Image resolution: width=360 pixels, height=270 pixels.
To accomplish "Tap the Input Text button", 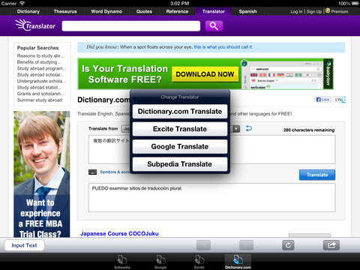I will tap(24, 245).
